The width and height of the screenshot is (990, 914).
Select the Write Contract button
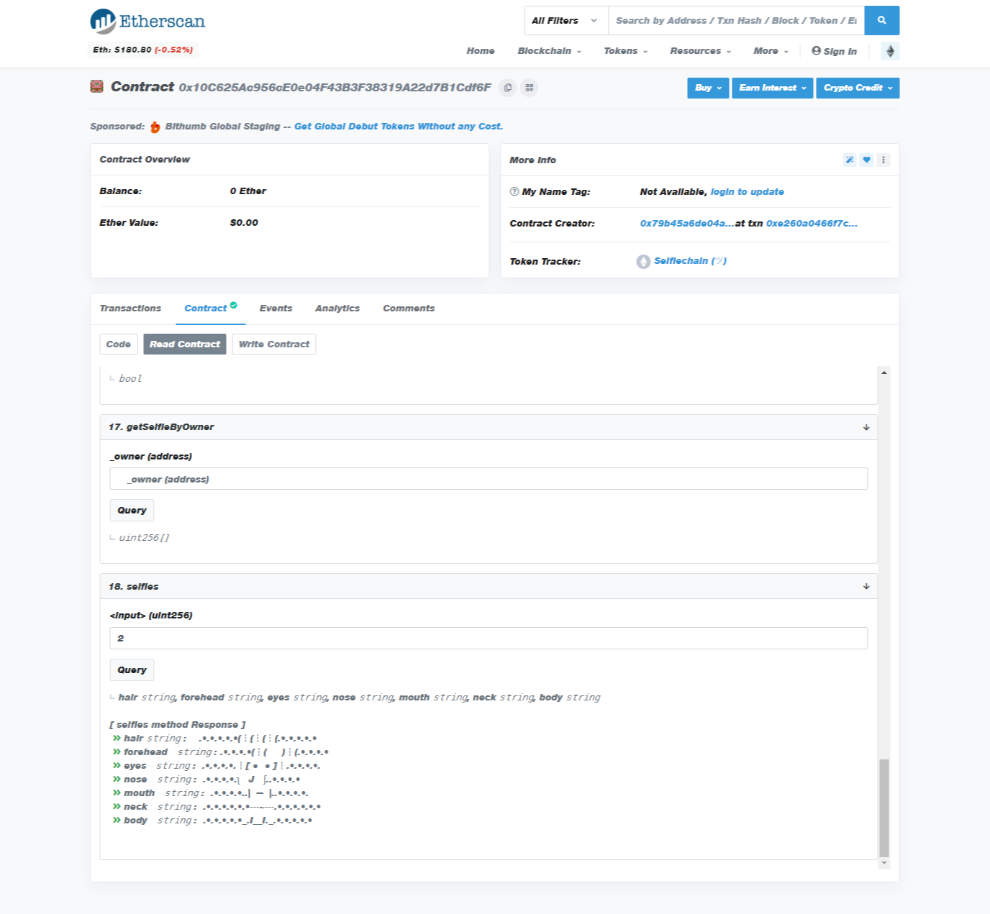[273, 344]
